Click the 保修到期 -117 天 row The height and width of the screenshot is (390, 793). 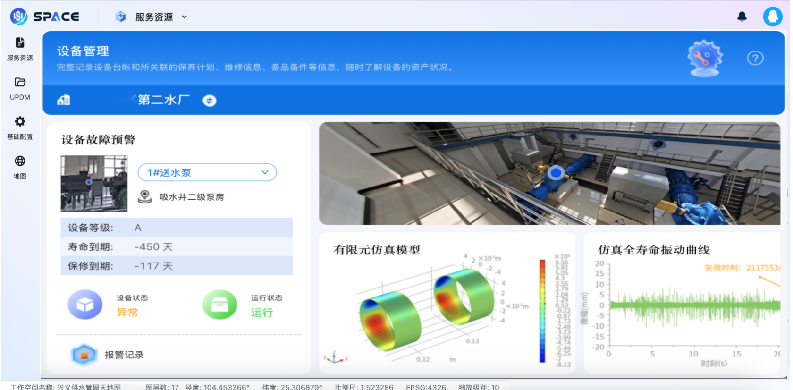[177, 265]
